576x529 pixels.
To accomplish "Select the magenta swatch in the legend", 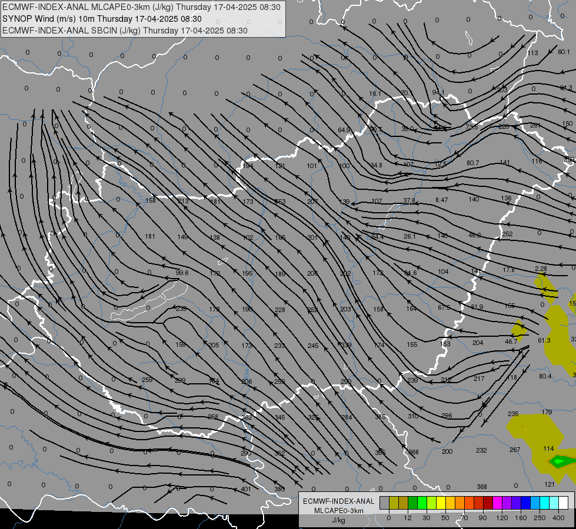I will (497, 503).
